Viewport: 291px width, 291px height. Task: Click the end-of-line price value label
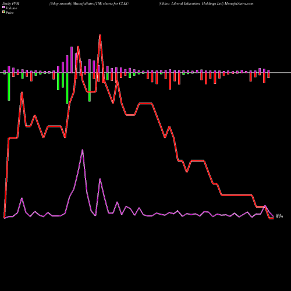279,216
